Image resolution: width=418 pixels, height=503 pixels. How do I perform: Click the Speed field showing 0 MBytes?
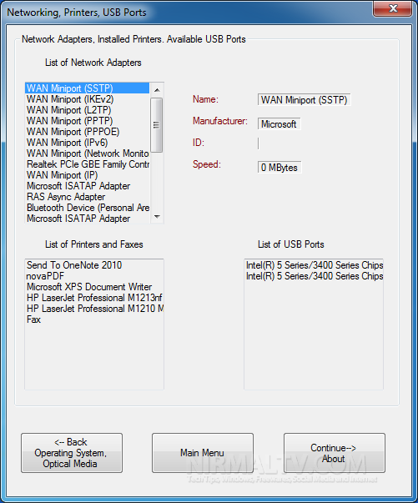(280, 167)
